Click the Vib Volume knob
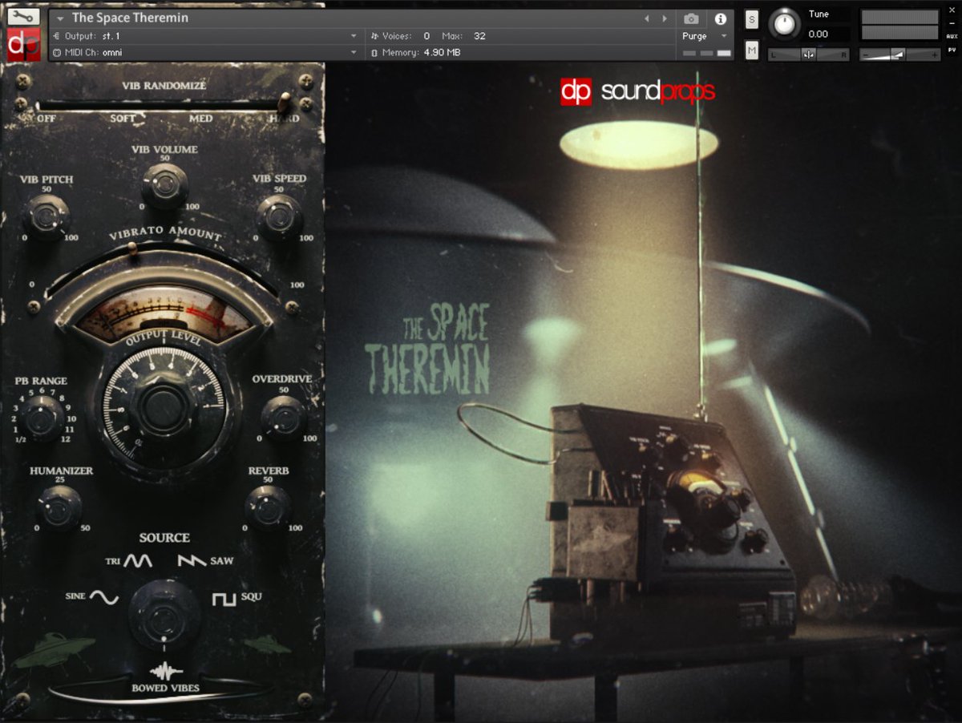This screenshot has width=962, height=723. [164, 186]
